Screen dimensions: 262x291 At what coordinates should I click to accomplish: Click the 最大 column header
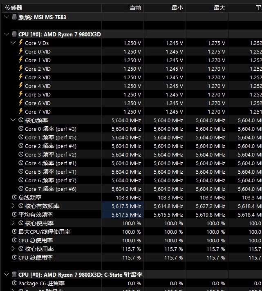pos(207,8)
